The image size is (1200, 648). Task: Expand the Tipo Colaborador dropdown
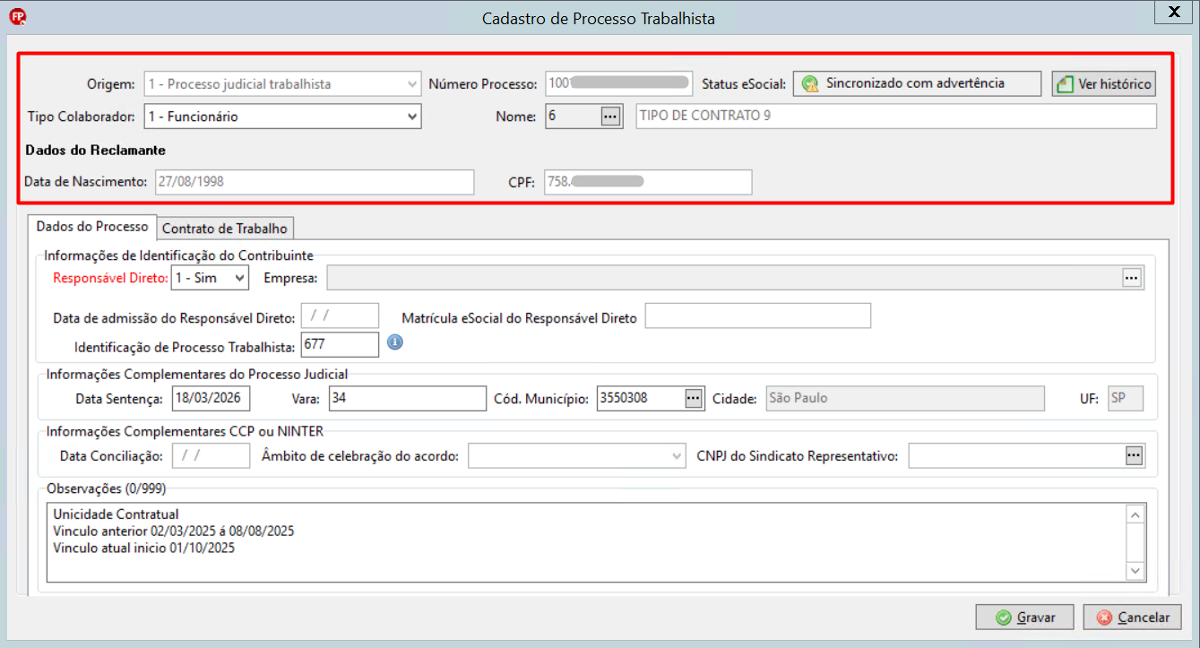click(x=412, y=116)
